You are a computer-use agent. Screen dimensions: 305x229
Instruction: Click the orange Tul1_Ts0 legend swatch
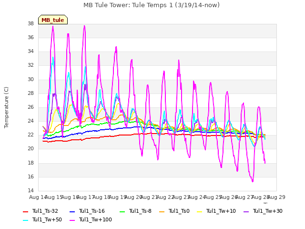click(162, 212)
